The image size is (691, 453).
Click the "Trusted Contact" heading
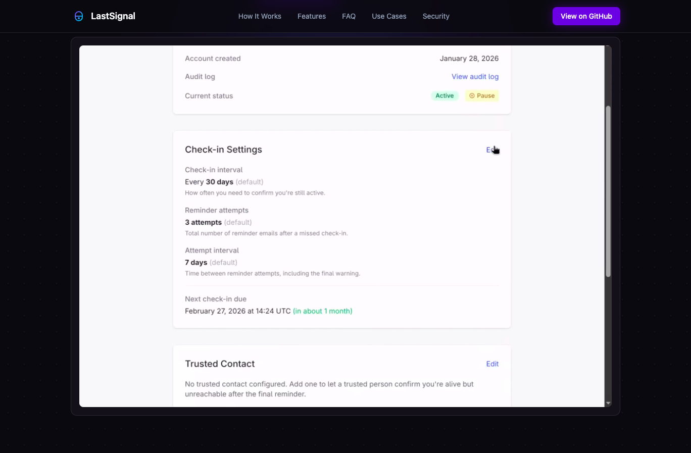[x=220, y=364]
